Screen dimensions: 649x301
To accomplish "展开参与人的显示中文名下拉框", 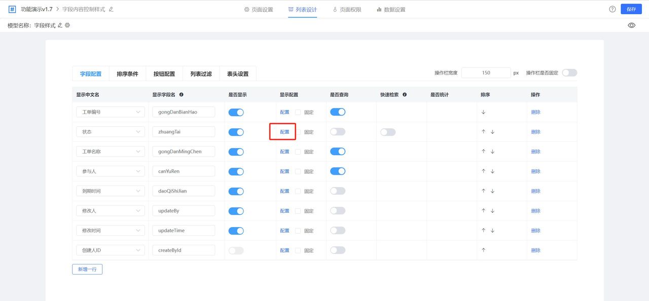I will pyautogui.click(x=110, y=171).
